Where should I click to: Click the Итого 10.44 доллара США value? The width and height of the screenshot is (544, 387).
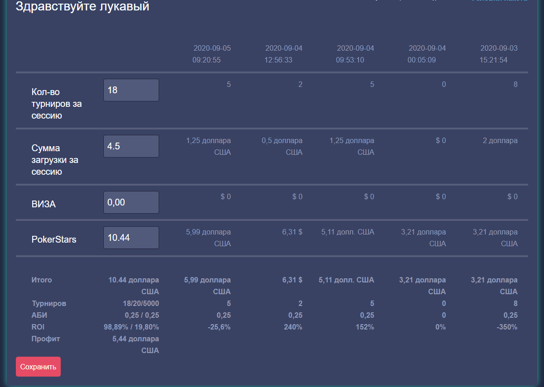[134, 286]
